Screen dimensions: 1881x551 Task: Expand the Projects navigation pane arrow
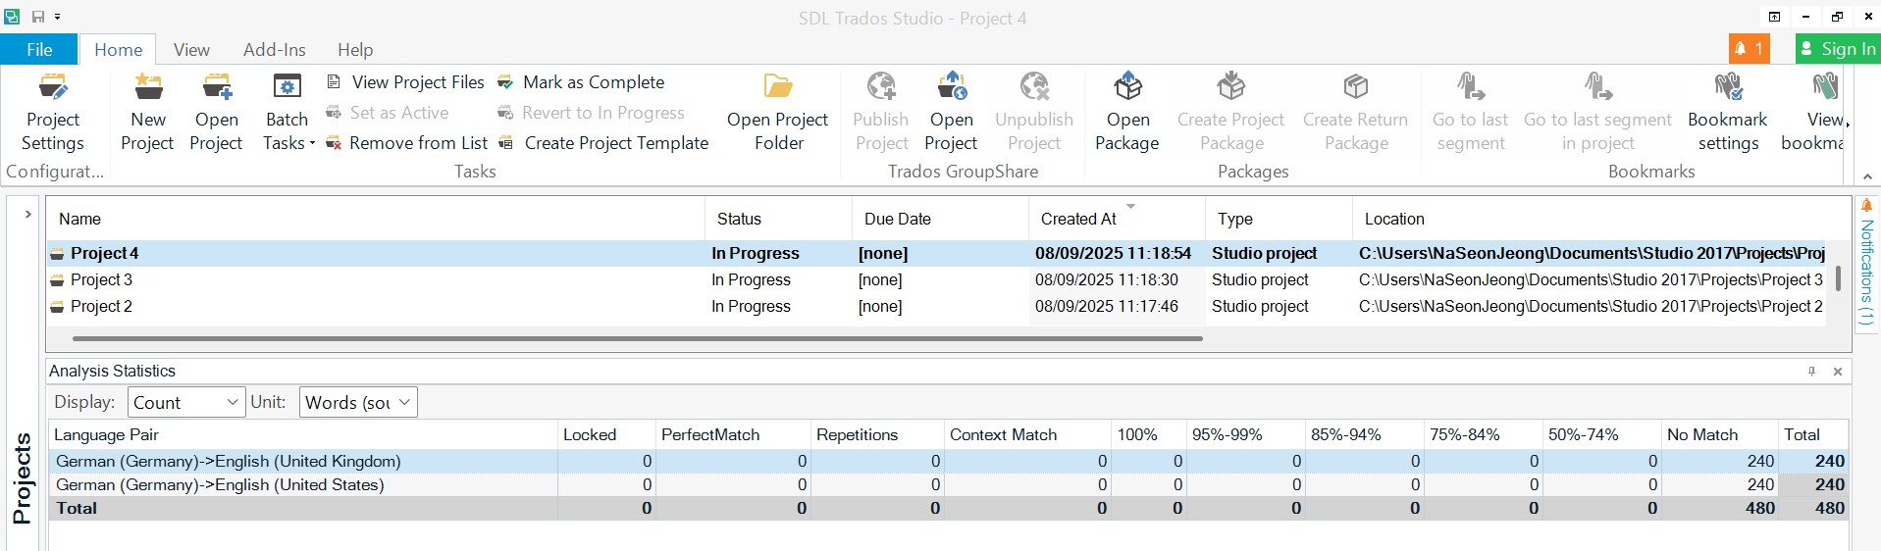click(28, 214)
